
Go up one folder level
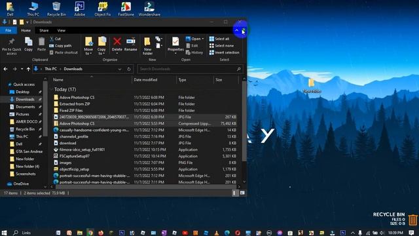(x=28, y=69)
